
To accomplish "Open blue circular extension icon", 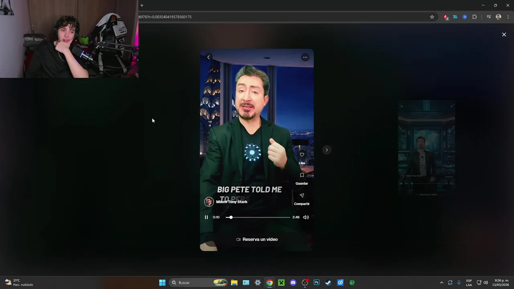I will click(465, 17).
